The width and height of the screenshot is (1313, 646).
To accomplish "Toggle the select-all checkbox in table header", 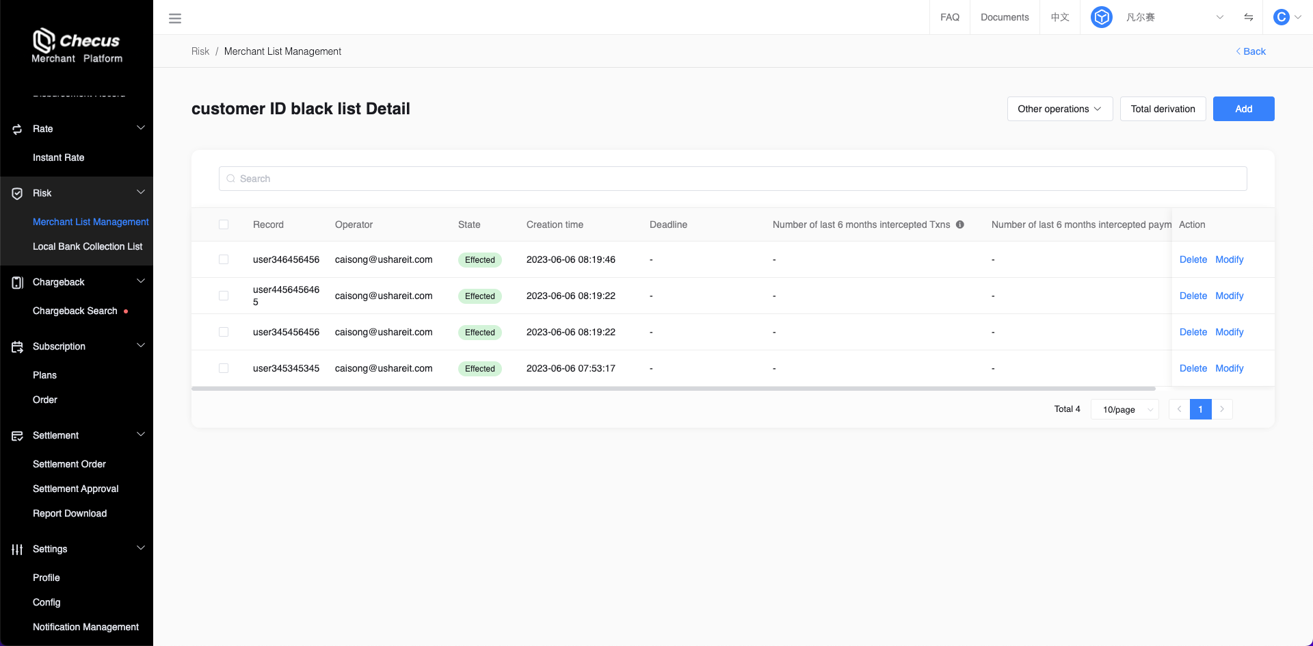I will click(x=224, y=224).
